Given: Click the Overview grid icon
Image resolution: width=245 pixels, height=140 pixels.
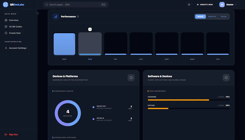Looking at the screenshot, I should tap(6, 20).
